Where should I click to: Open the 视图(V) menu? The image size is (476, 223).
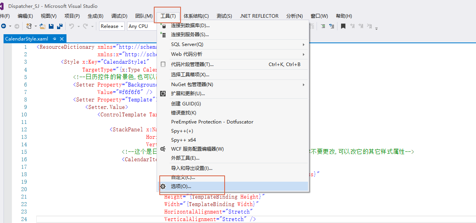pos(48,16)
